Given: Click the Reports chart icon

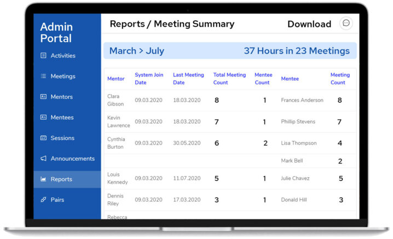Looking at the screenshot, I should point(43,179).
